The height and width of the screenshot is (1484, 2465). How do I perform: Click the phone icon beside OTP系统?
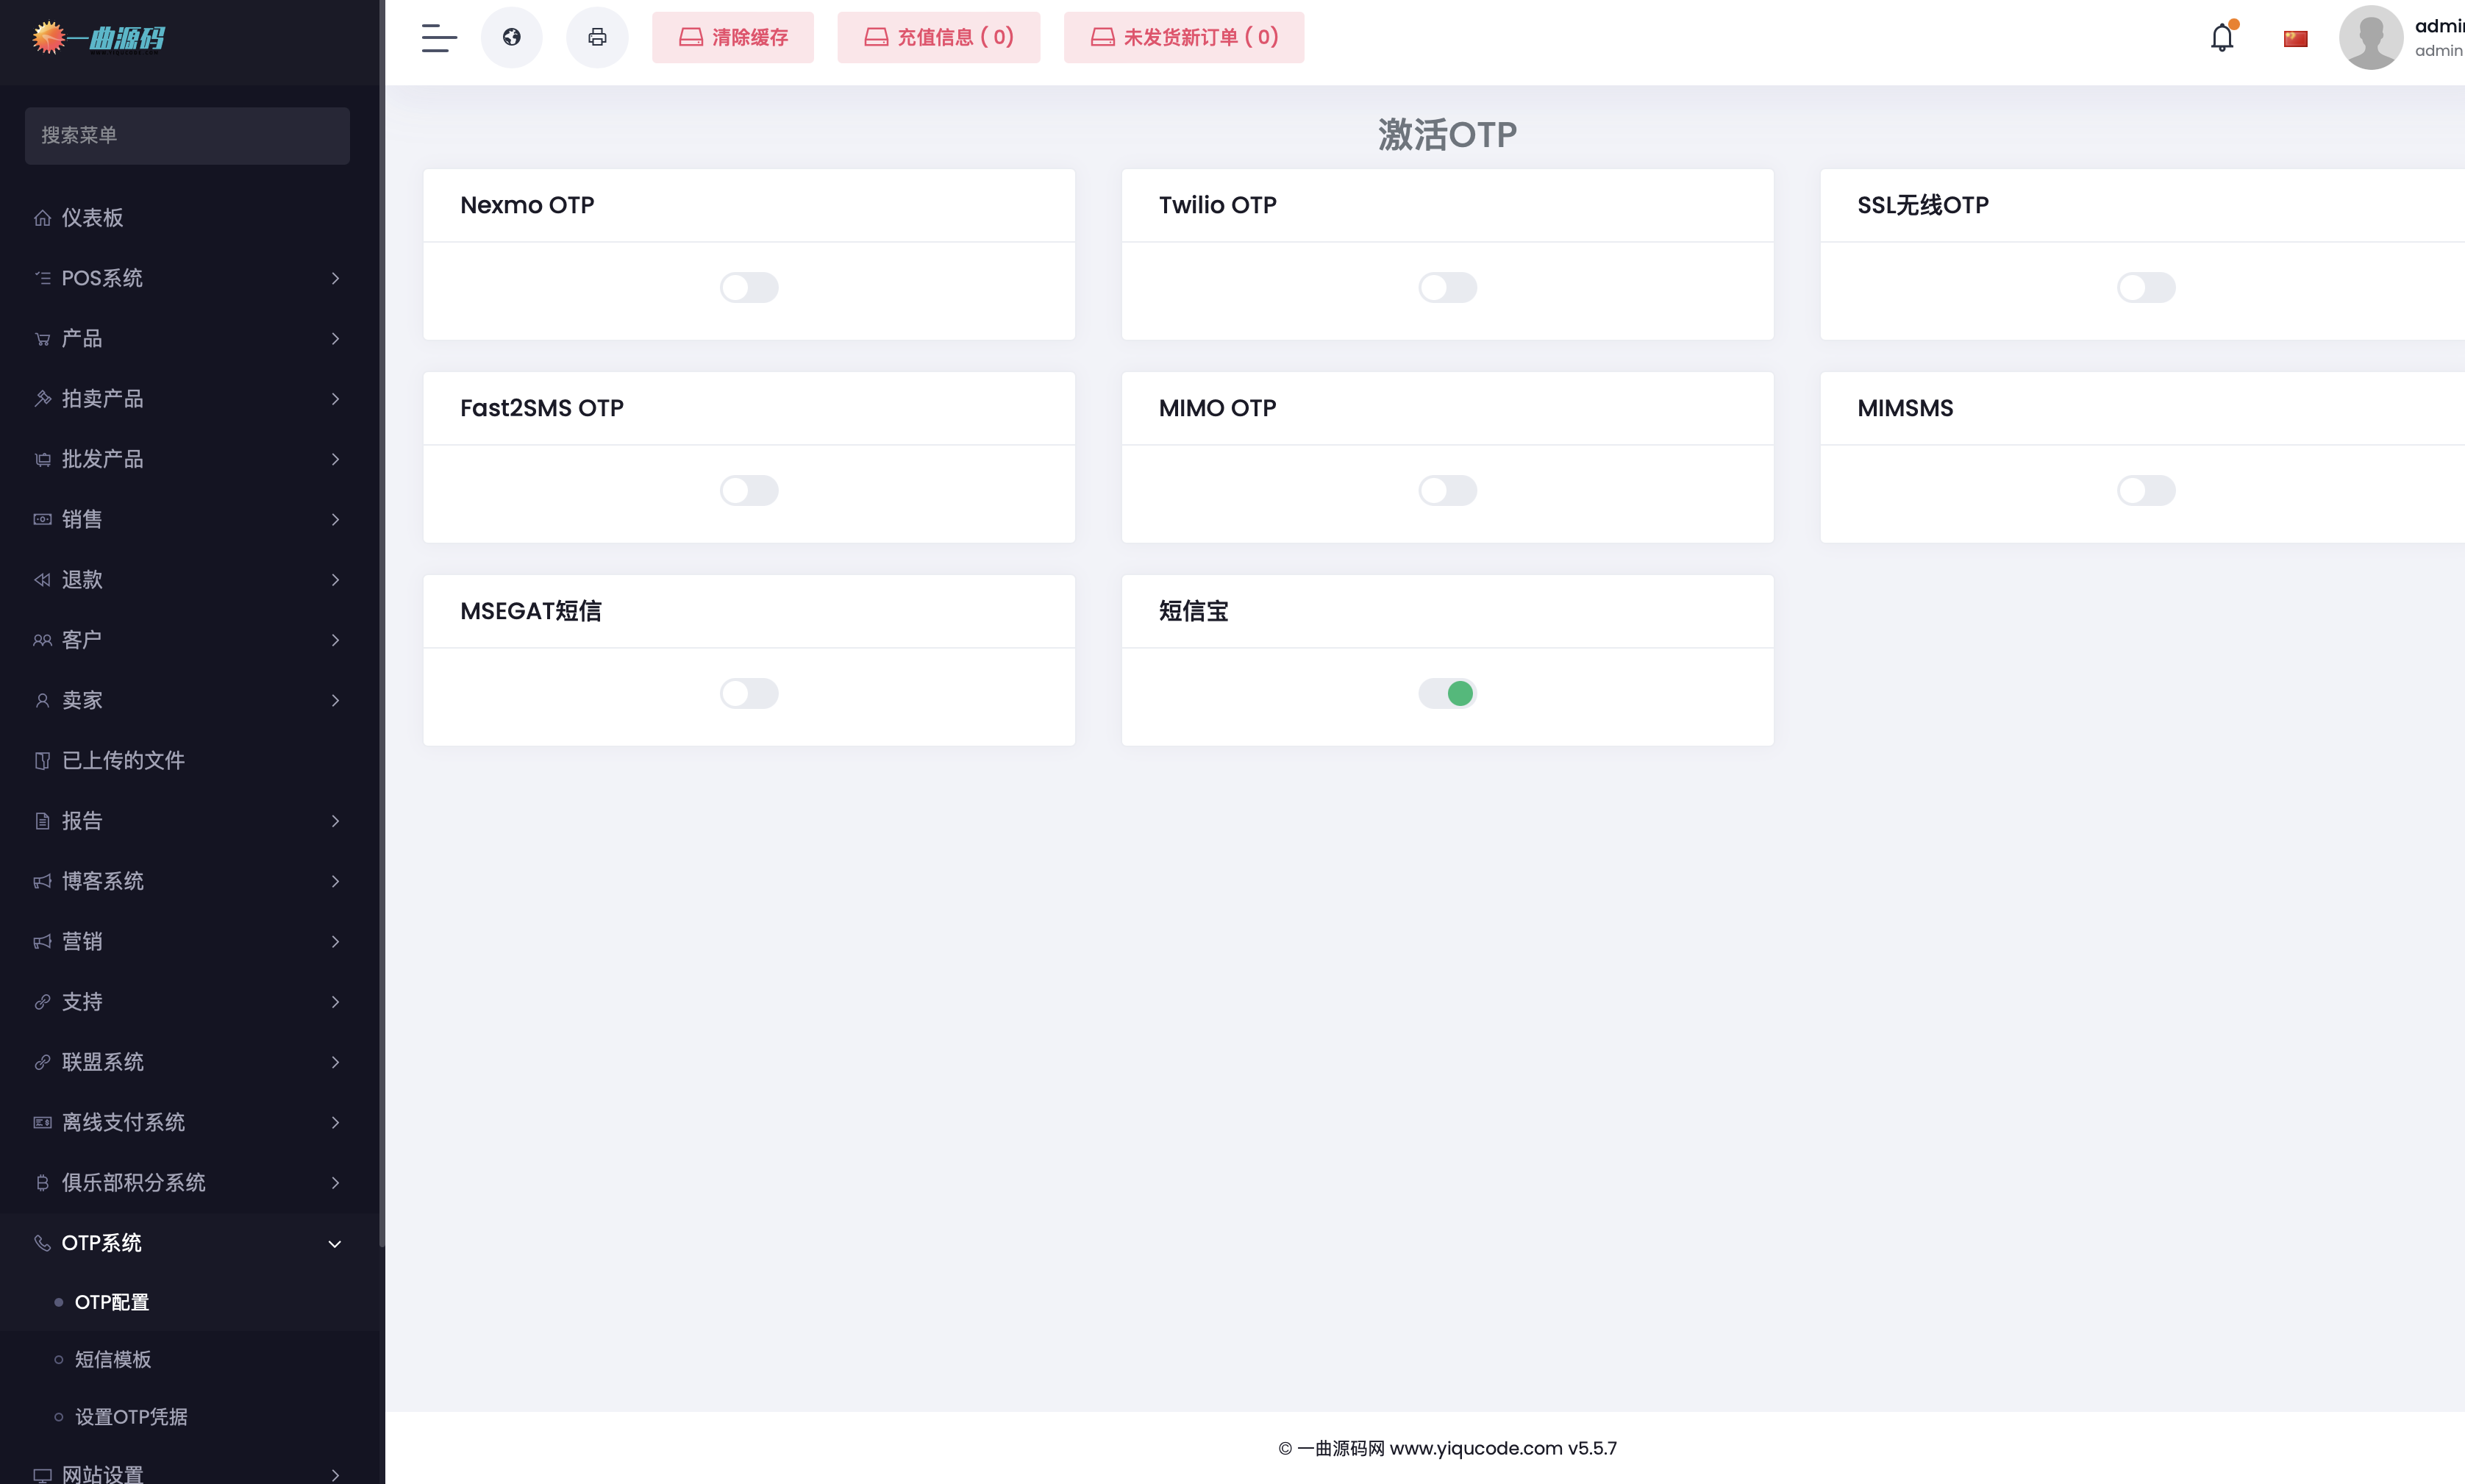pyautogui.click(x=42, y=1243)
